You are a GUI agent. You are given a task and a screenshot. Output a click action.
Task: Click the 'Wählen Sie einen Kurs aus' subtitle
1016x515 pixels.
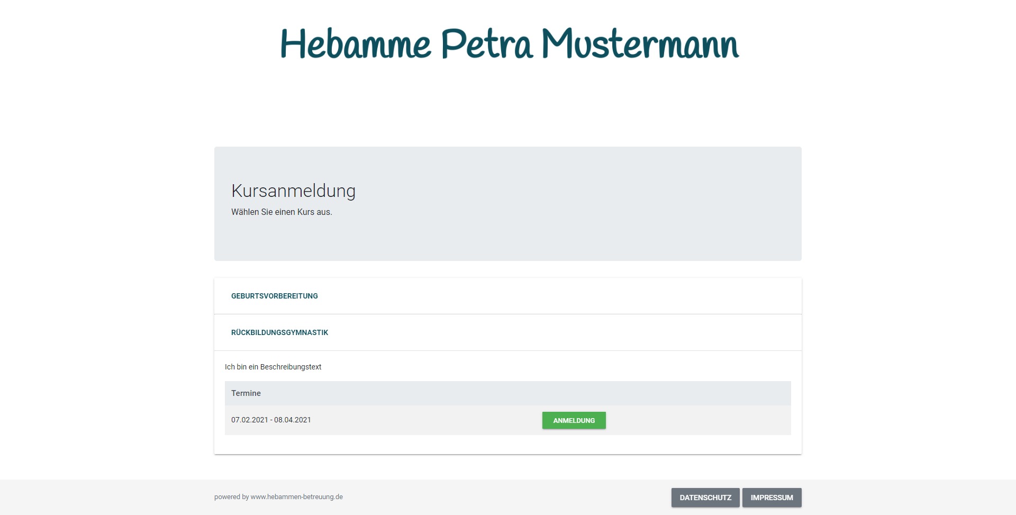(x=282, y=212)
